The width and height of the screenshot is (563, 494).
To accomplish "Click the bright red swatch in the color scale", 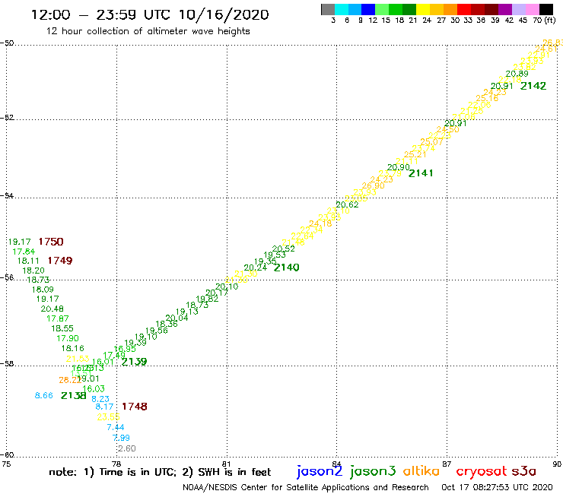I will point(464,9).
